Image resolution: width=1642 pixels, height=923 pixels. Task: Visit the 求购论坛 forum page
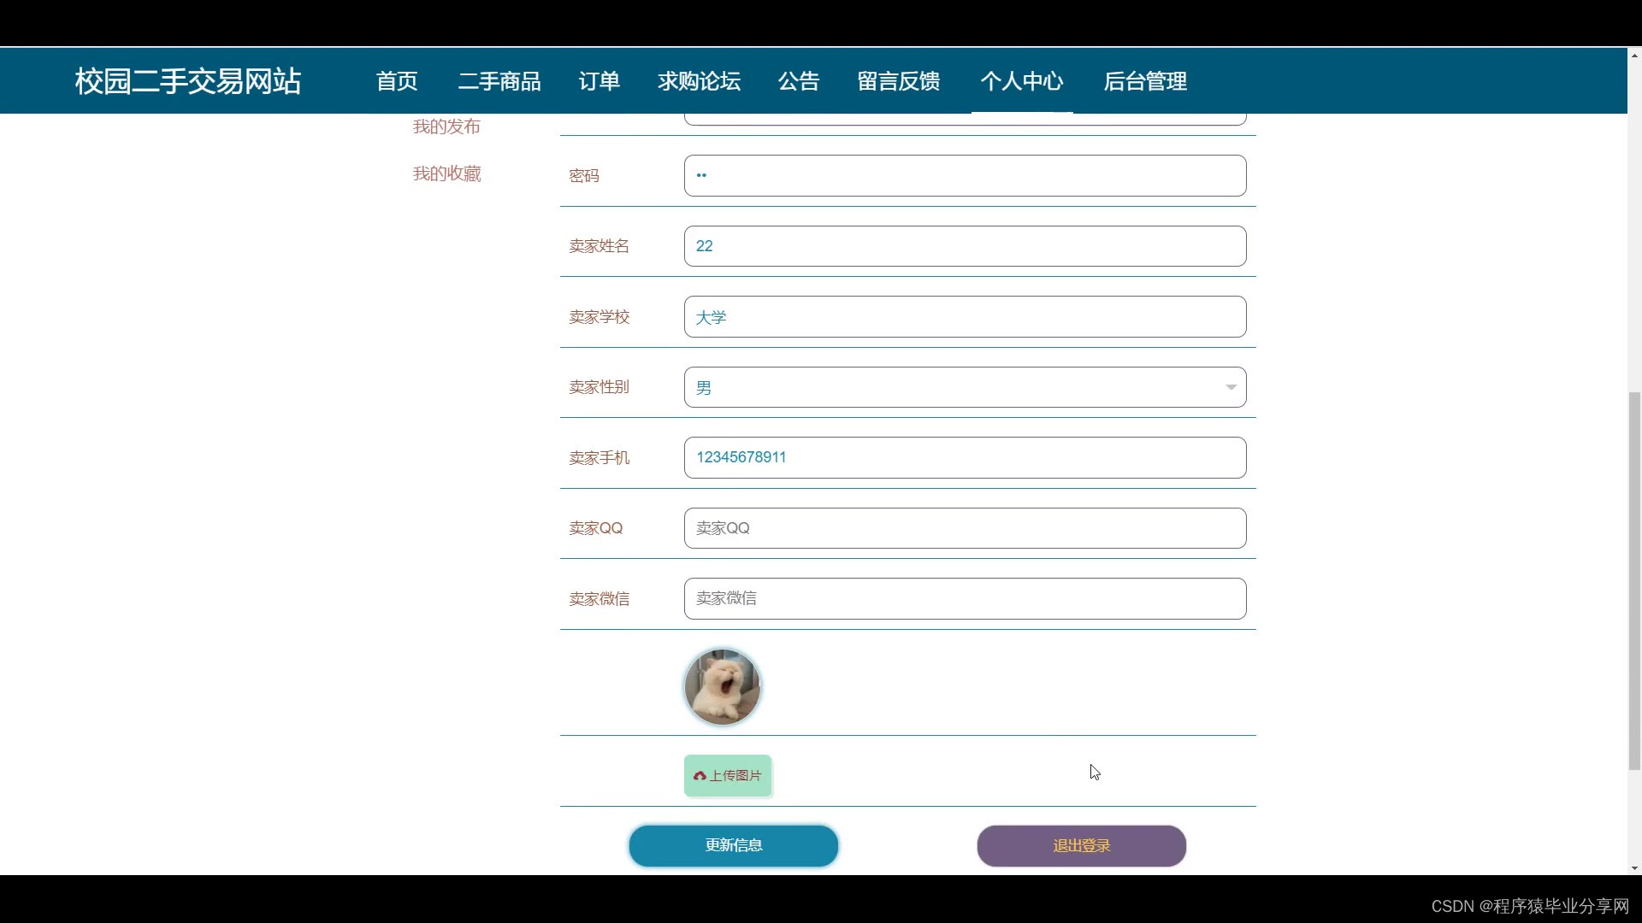[699, 81]
